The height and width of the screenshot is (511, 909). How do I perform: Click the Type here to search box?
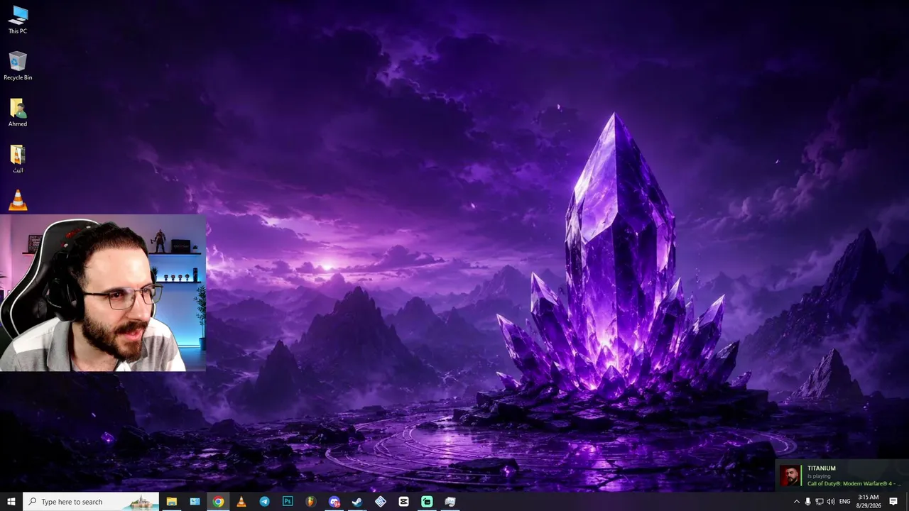click(91, 502)
